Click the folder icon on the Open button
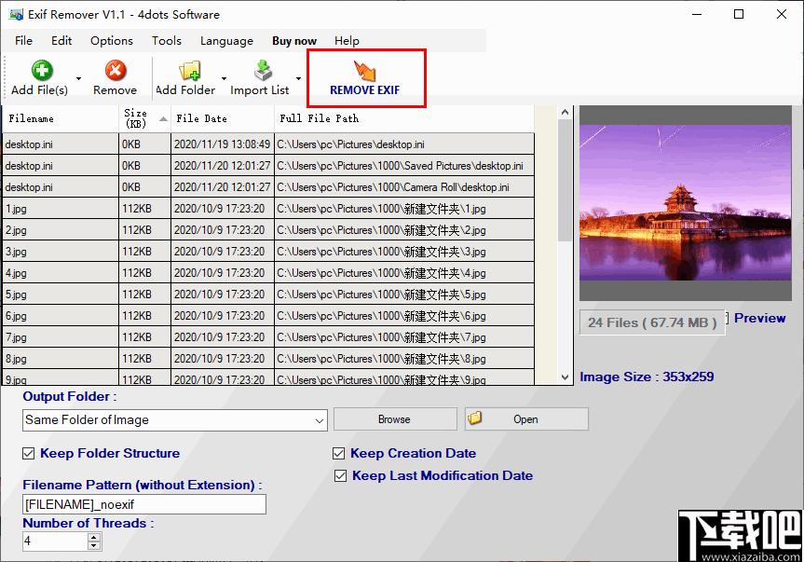This screenshot has width=804, height=562. click(475, 418)
